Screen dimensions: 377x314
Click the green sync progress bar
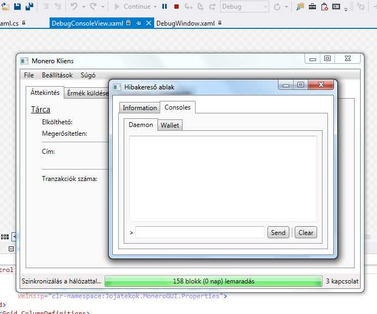point(213,281)
